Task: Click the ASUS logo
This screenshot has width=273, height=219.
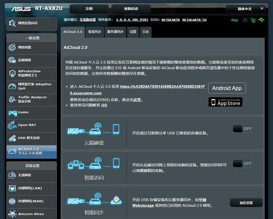Action: click(21, 9)
